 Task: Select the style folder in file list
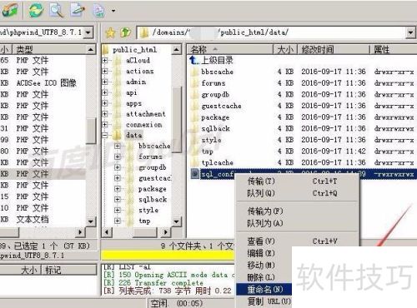211,140
